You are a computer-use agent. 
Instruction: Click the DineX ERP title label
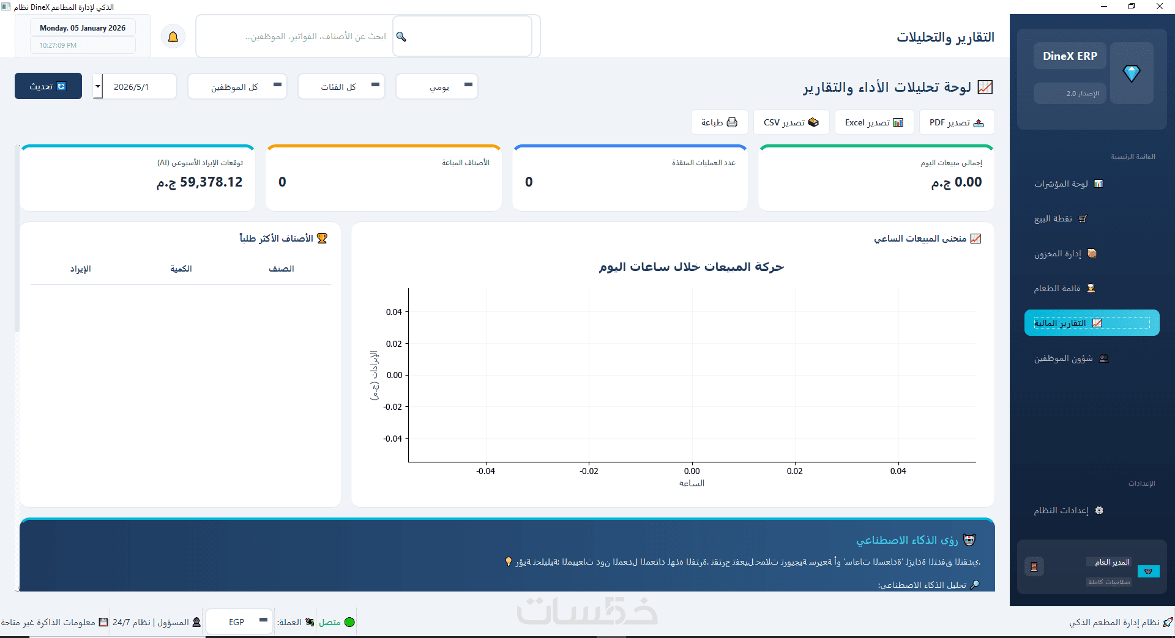[1070, 56]
